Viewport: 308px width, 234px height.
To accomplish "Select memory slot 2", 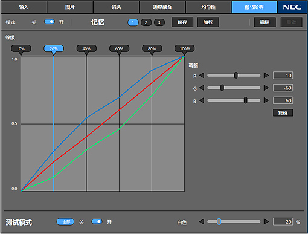I will pos(146,22).
